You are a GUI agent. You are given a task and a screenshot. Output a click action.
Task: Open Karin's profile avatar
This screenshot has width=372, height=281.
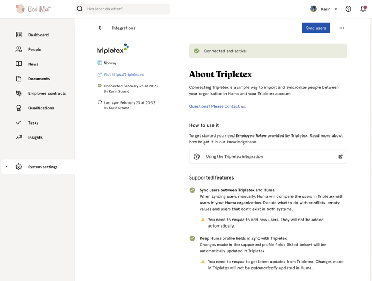pyautogui.click(x=314, y=9)
